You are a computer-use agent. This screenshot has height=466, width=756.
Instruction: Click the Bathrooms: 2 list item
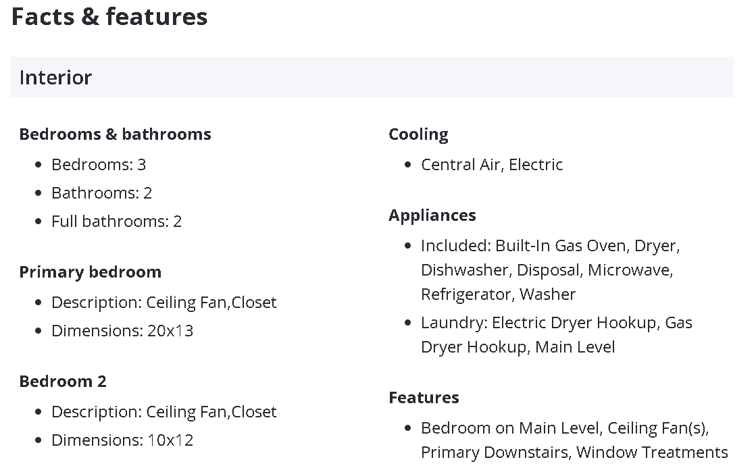101,192
